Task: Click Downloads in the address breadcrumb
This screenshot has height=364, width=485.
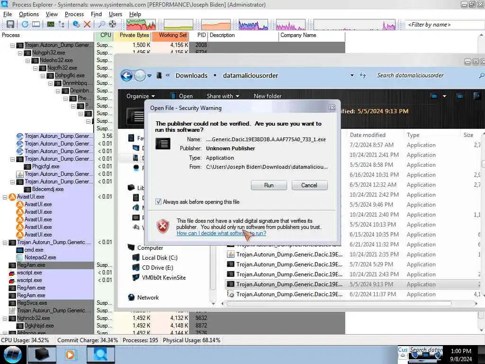Action: [x=191, y=75]
